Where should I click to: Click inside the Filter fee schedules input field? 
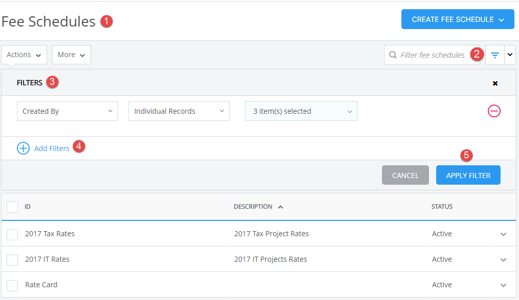pos(435,55)
